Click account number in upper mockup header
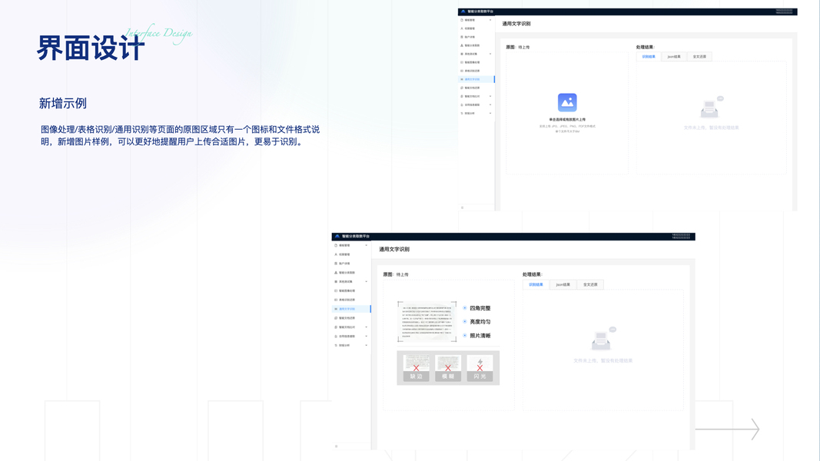This screenshot has height=461, width=820. [x=784, y=11]
